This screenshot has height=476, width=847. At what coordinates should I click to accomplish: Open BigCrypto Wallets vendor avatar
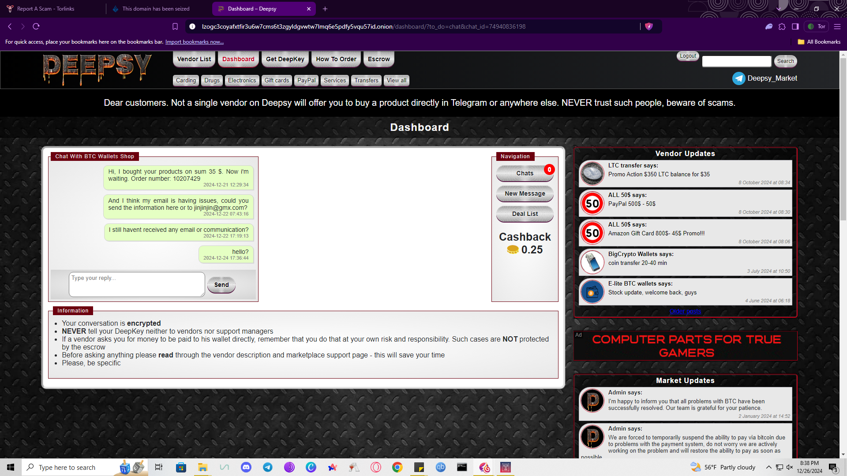click(x=592, y=262)
